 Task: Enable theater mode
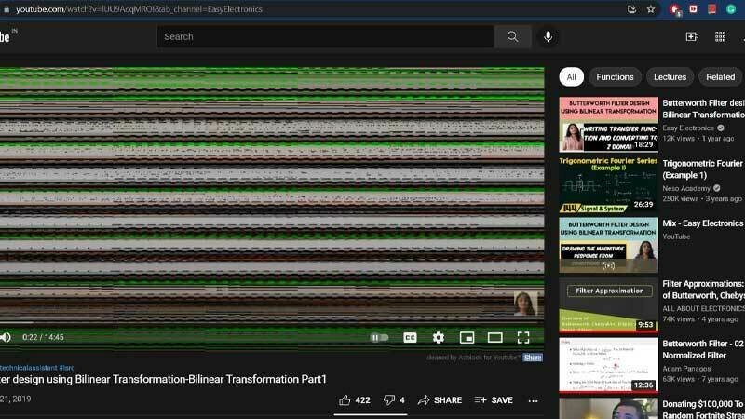click(x=495, y=337)
